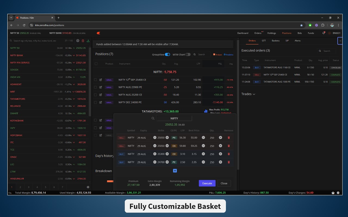The image size is (348, 217).
Task: Bookmark this page with the star icon
Action: coord(301,25)
